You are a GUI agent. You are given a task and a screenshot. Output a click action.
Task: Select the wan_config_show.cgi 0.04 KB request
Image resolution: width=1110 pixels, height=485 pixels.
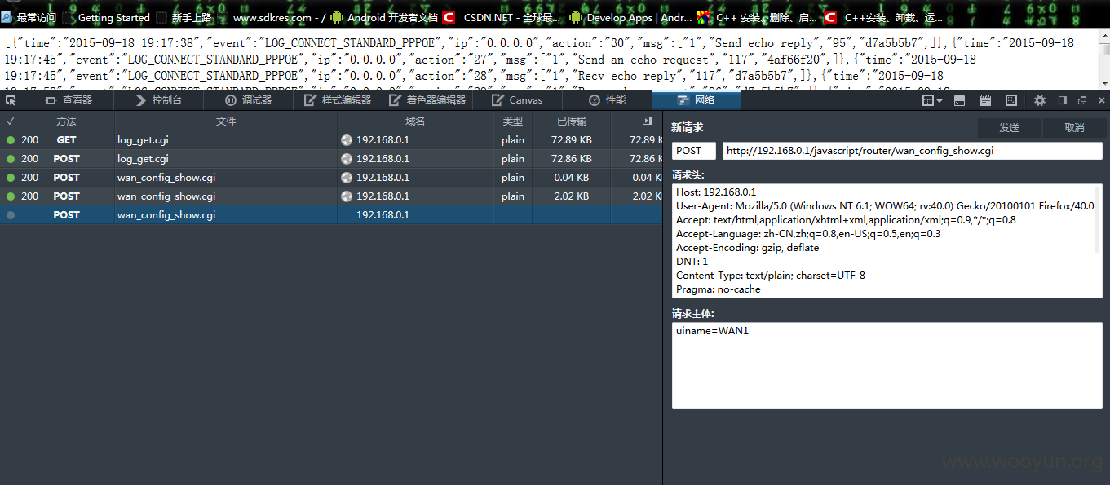pyautogui.click(x=331, y=178)
